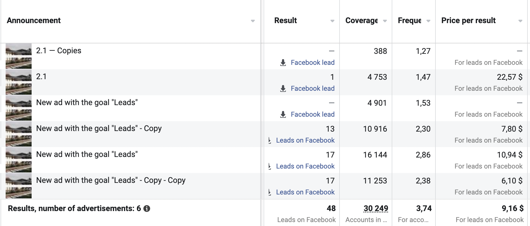Screen dimensions: 530x226
Task: Open the Coverage column sort dropdown
Action: tap(385, 21)
